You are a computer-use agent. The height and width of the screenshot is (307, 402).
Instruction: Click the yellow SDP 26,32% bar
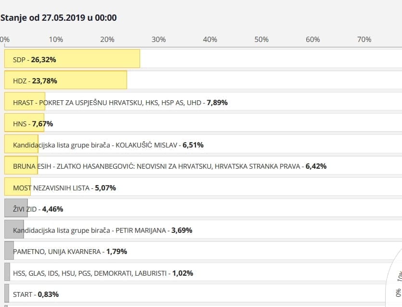(72, 59)
